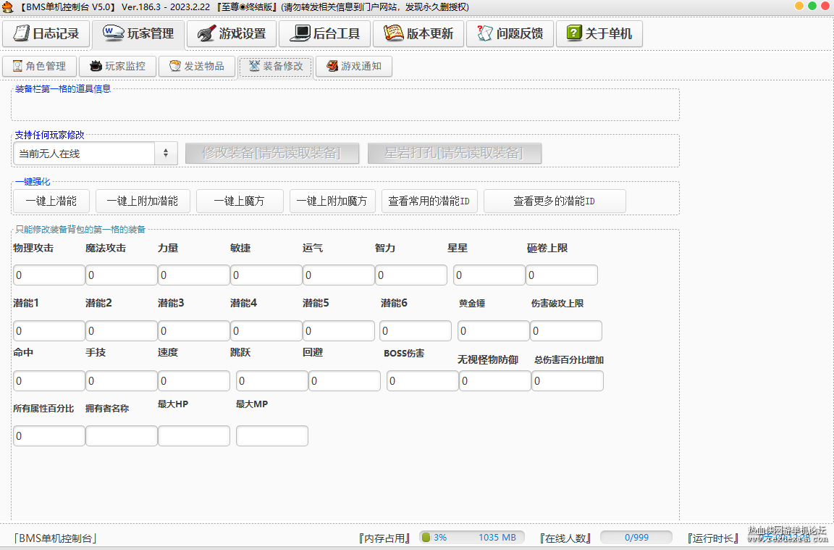Click the laptop icon on 后台工具 tab

[300, 33]
